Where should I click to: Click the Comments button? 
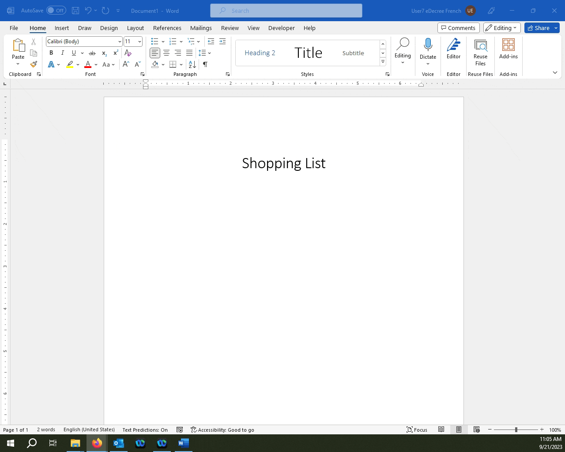point(458,27)
